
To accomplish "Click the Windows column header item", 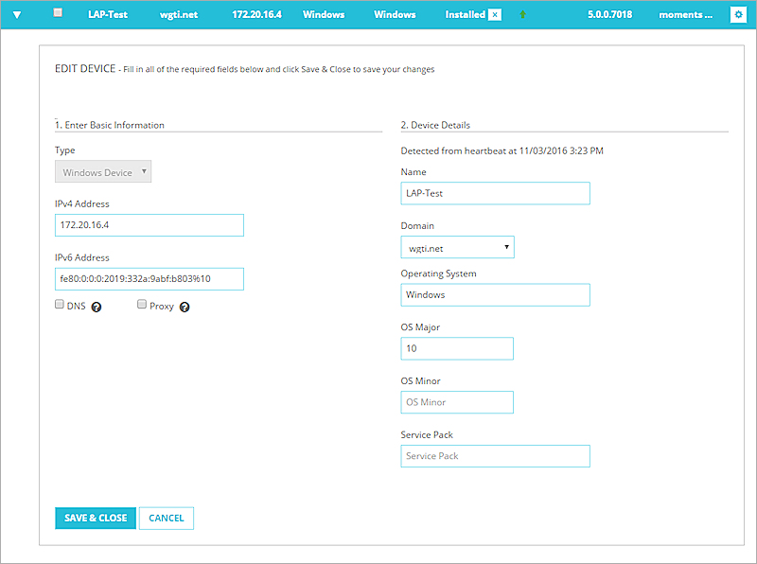I will tap(324, 14).
